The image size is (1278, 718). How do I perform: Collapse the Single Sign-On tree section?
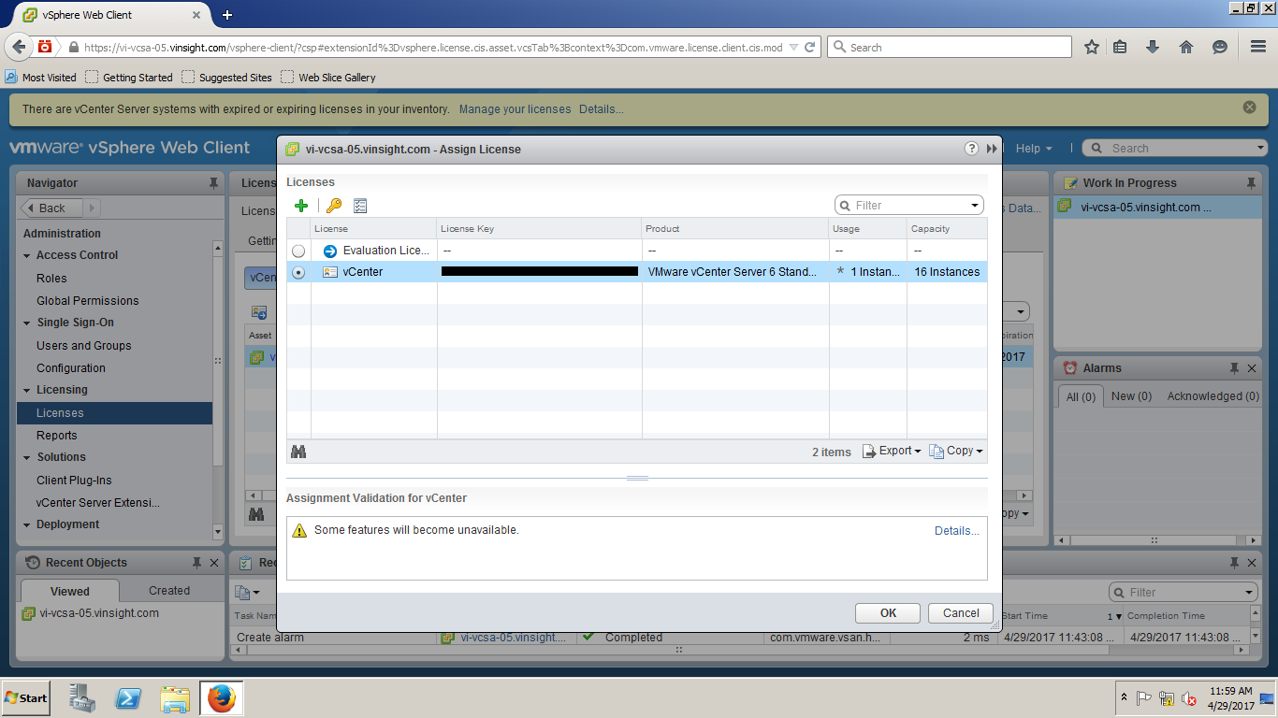27,323
